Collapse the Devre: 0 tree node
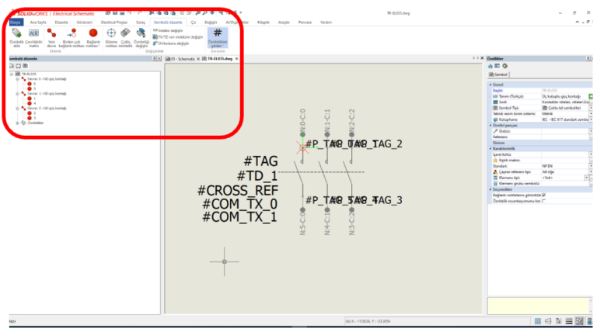The image size is (597, 332). 18,78
